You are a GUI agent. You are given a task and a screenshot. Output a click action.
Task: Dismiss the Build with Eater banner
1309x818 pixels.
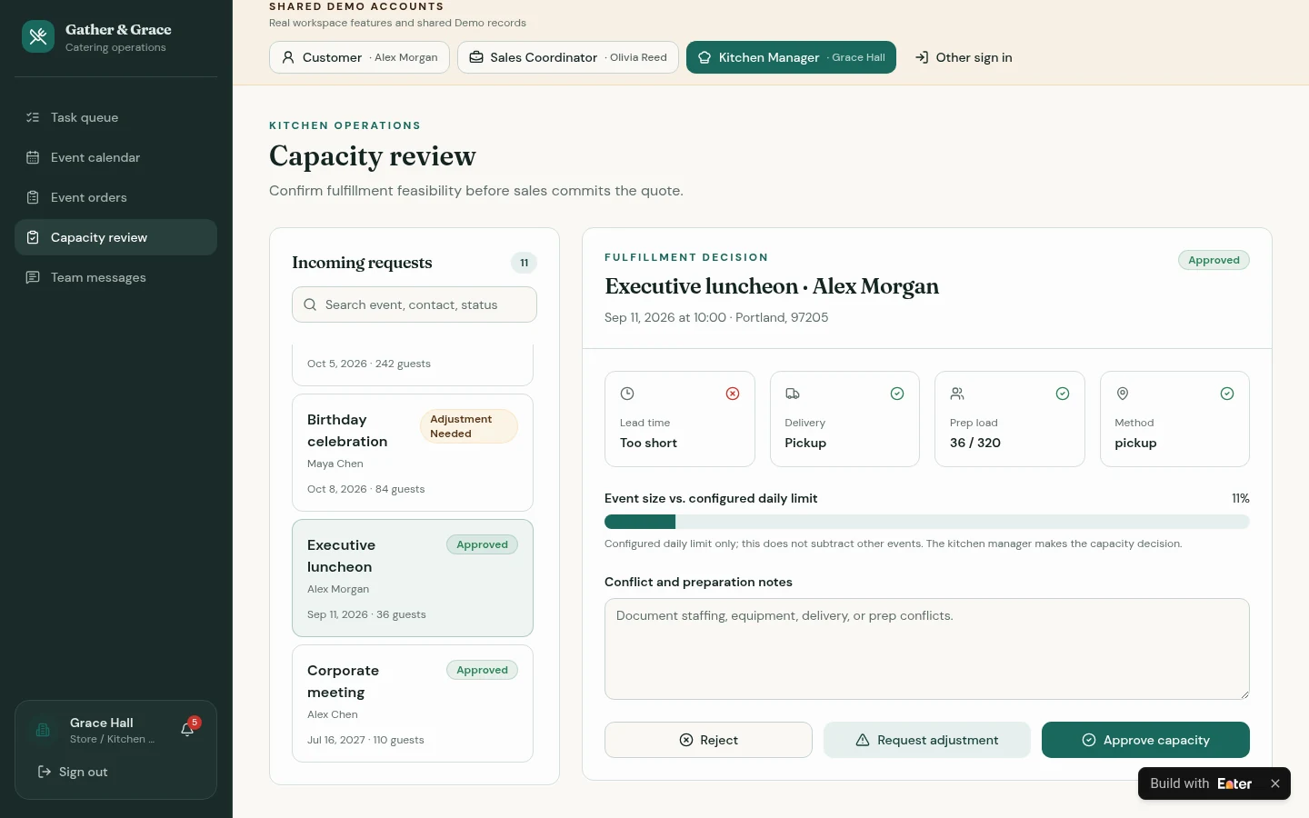click(1275, 783)
